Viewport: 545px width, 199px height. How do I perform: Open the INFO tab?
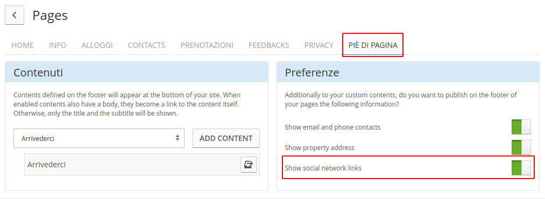(58, 45)
